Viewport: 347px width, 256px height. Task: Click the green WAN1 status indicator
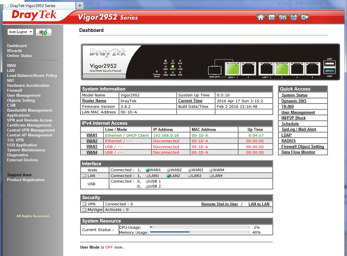tap(147, 170)
